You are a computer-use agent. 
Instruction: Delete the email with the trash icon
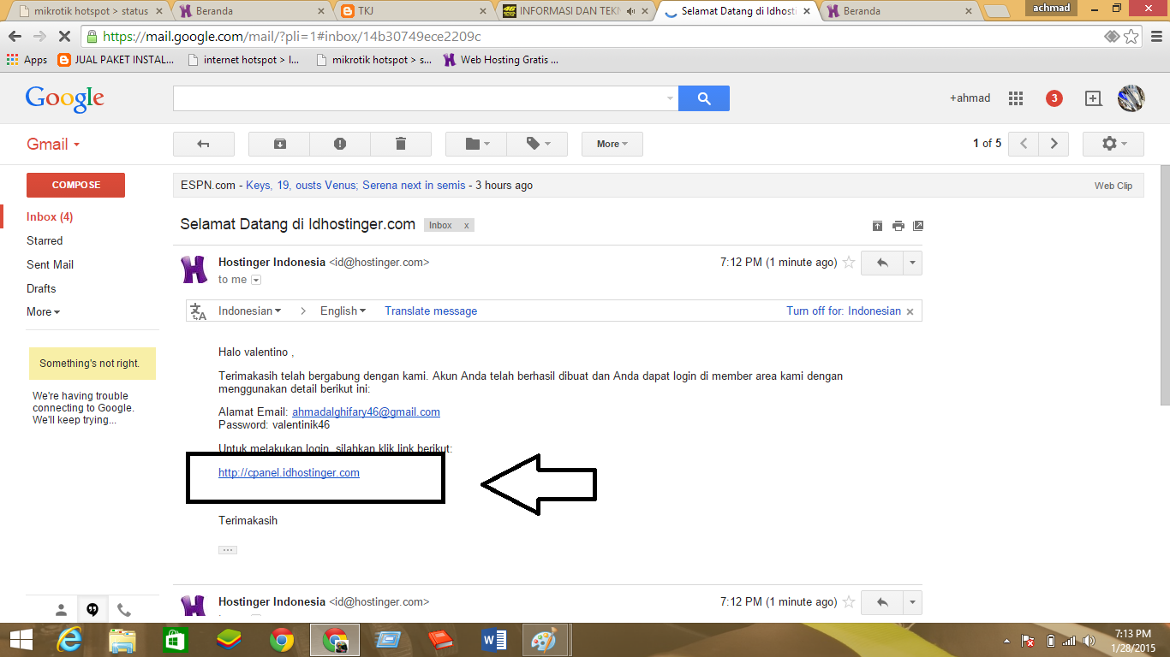400,144
